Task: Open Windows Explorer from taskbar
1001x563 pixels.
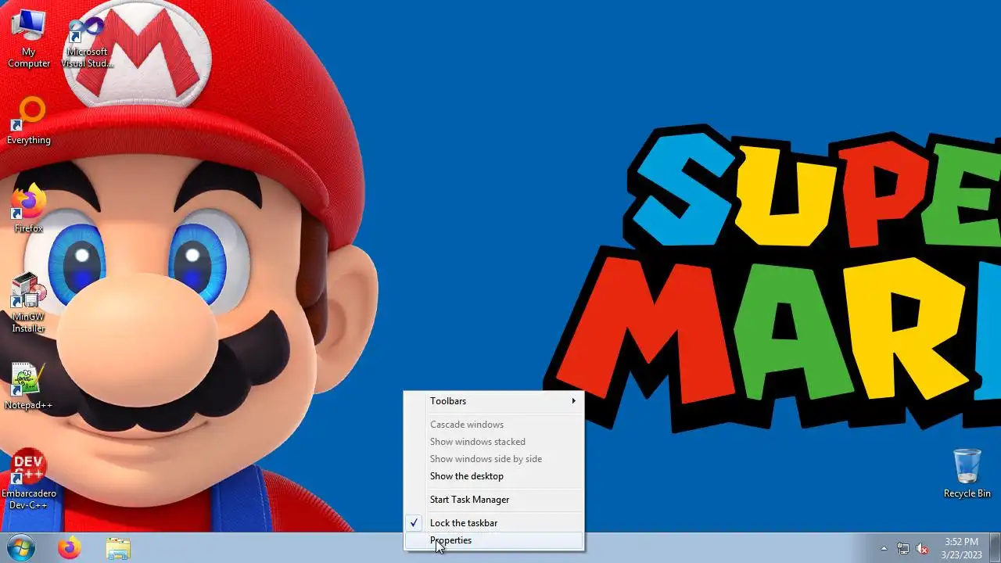Action: tap(118, 548)
